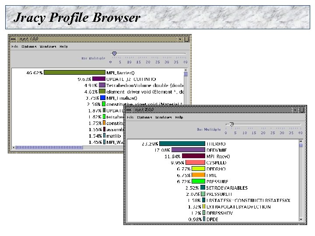
Task: Click the EMIE 6.75% orange bar
Action: 198,175
